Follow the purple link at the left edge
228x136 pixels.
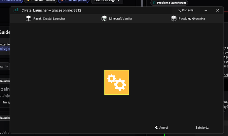click(5, 48)
